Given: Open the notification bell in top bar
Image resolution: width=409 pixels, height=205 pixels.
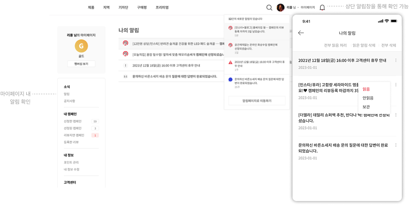Looking at the screenshot, I should [322, 8].
